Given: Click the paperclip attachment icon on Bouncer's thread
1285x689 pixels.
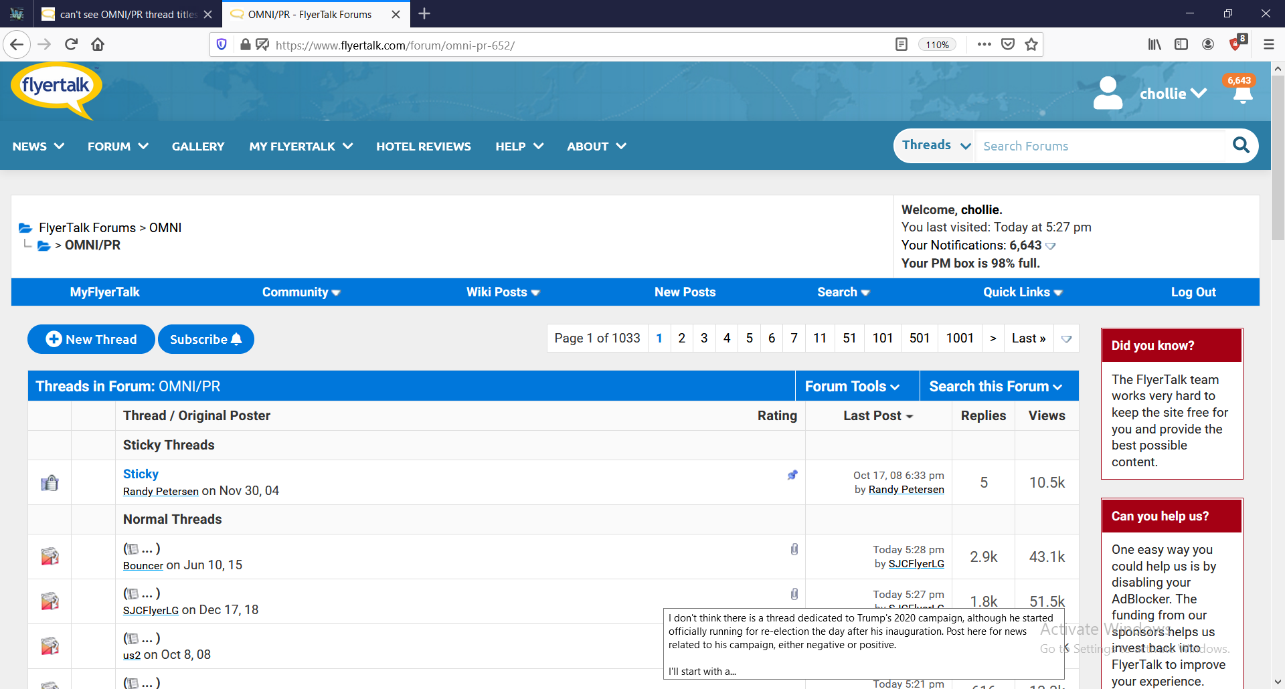Looking at the screenshot, I should click(x=794, y=549).
